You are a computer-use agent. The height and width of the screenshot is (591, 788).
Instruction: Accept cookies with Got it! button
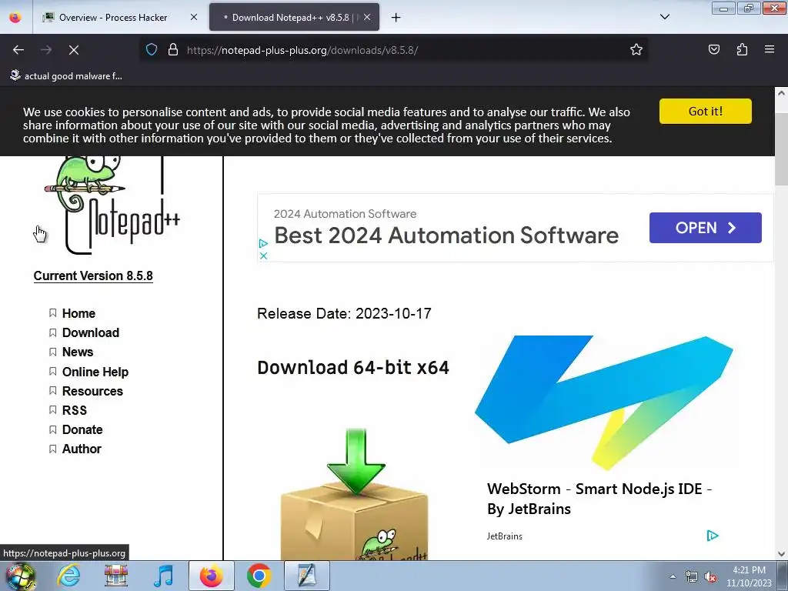click(705, 111)
